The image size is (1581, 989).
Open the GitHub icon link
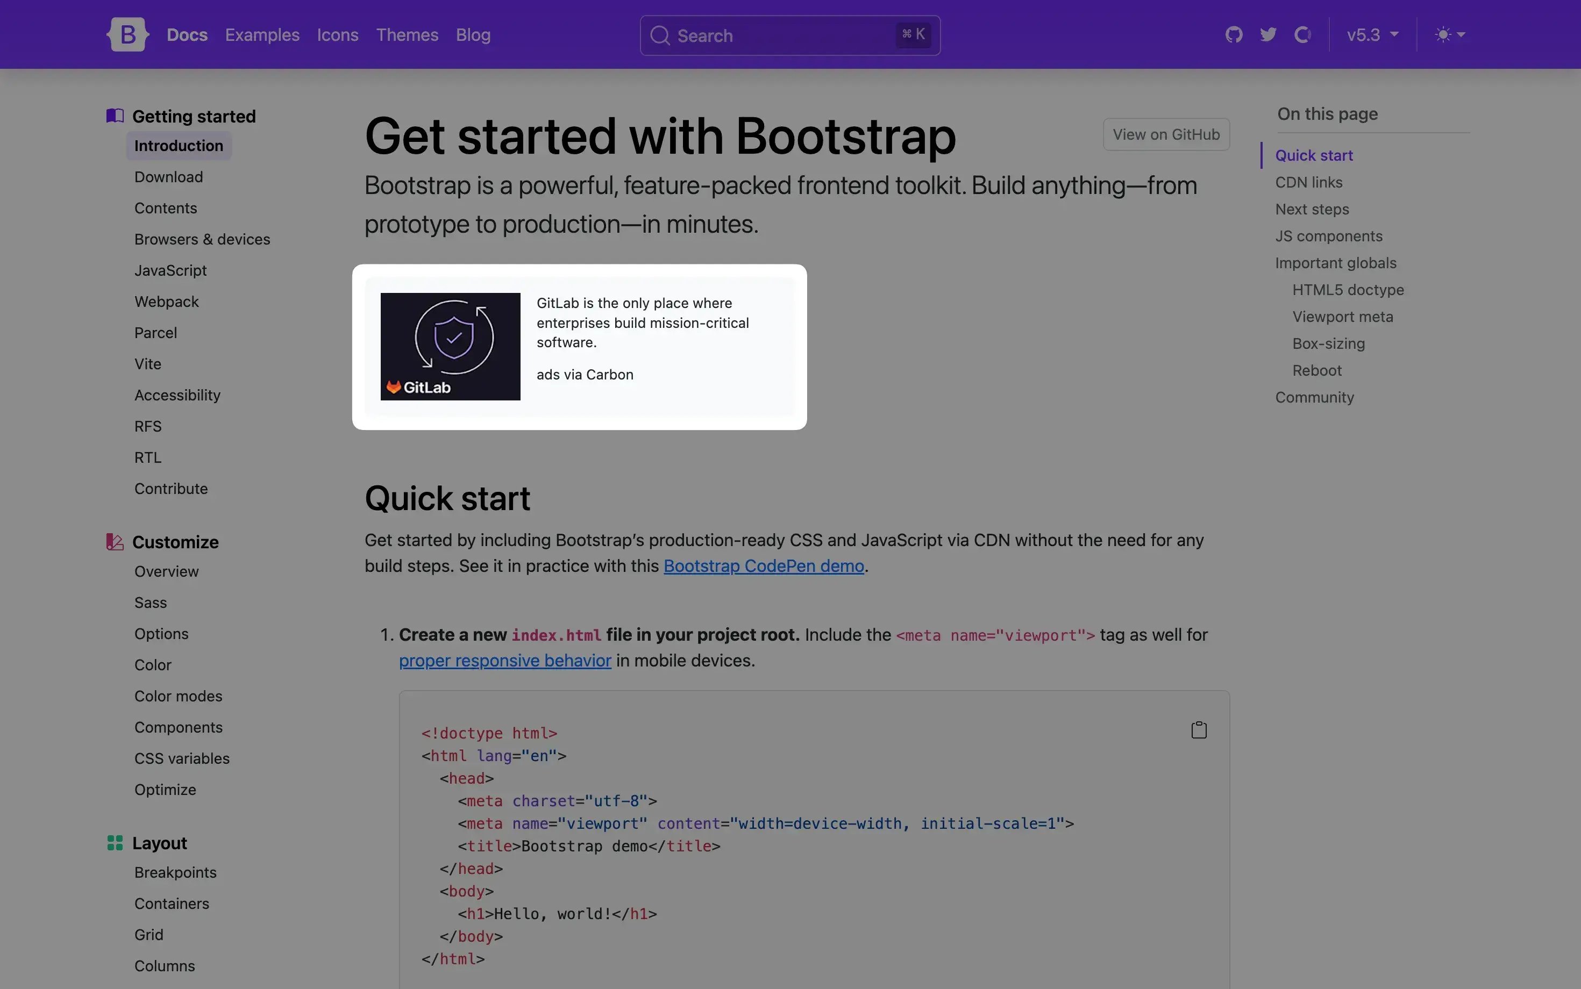[x=1234, y=34]
